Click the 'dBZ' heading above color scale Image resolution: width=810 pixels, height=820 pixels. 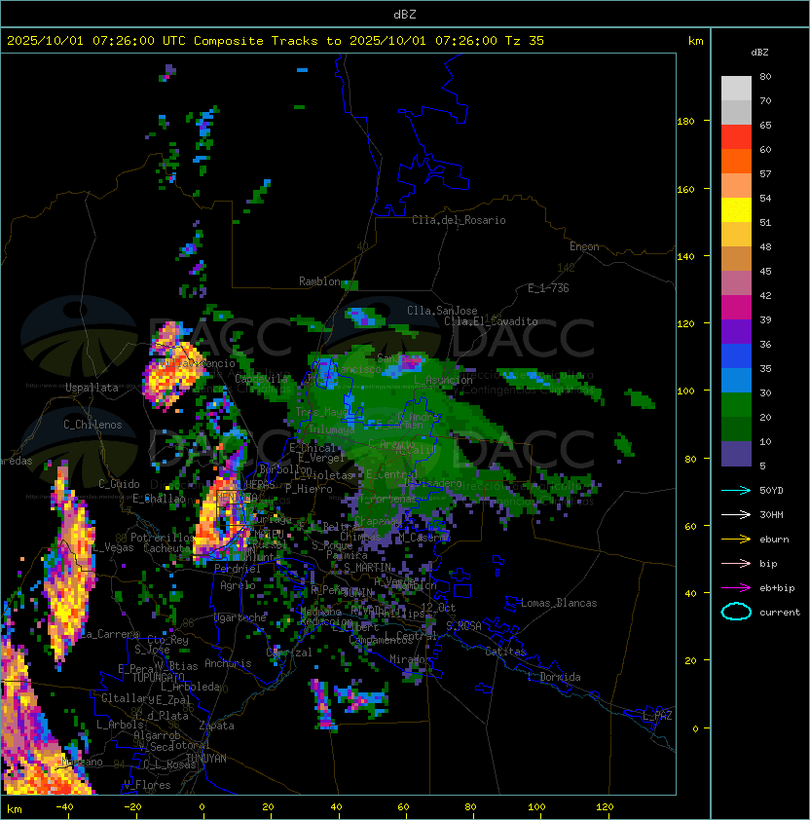(759, 53)
